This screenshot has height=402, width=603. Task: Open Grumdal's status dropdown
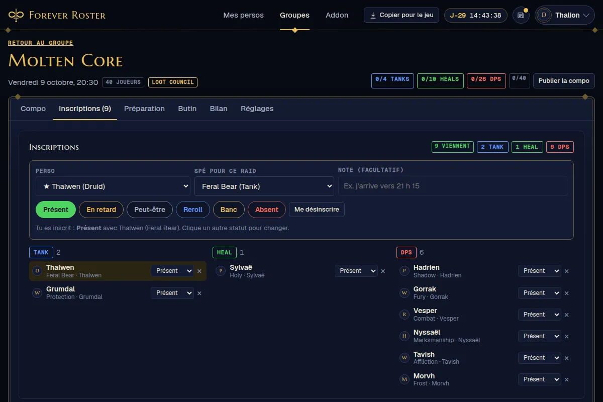(172, 292)
